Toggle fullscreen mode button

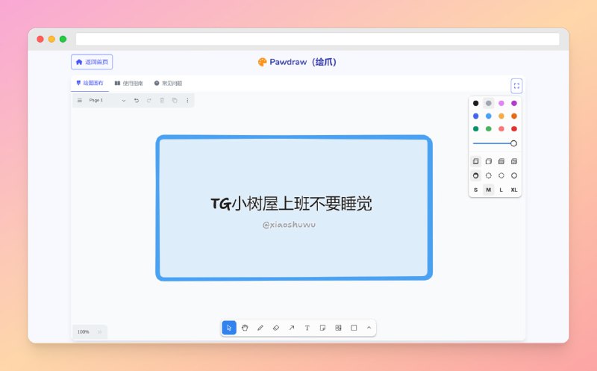coord(516,86)
